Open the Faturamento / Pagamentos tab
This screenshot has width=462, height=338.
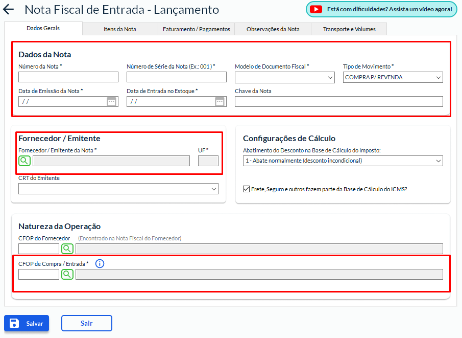pos(196,29)
